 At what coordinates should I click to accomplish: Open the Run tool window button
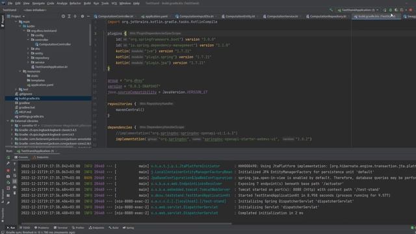[11, 228]
